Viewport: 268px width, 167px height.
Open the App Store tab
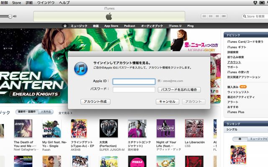coord(111,26)
